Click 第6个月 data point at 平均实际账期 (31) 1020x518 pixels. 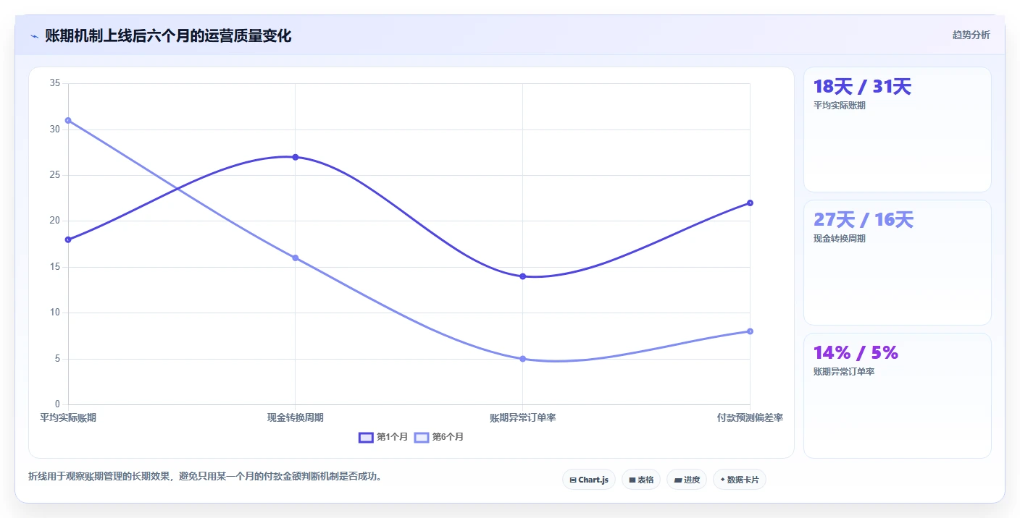coord(68,120)
